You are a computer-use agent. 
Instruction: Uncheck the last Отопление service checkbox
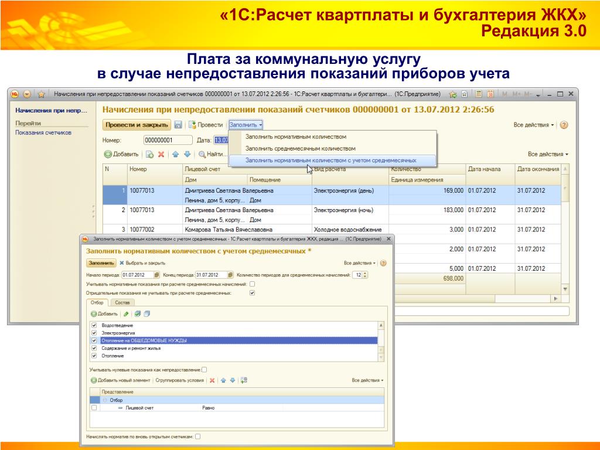coord(94,356)
